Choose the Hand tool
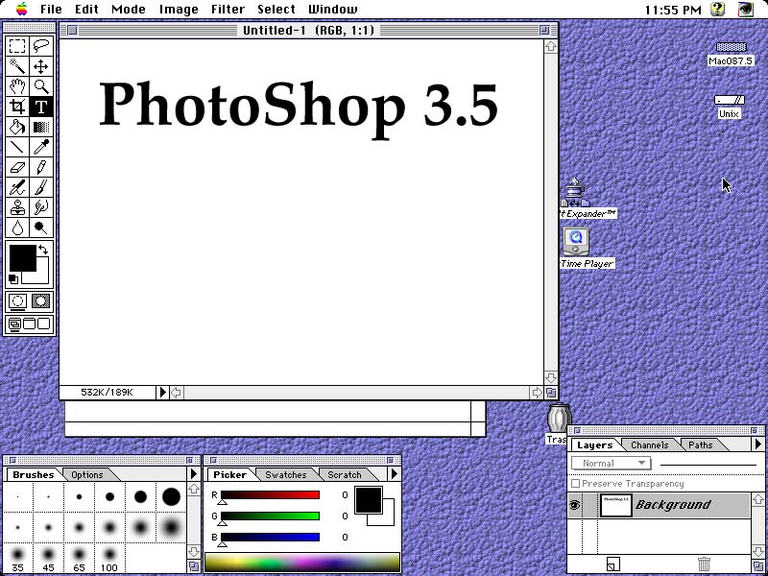Viewport: 768px width, 576px height. tap(17, 86)
